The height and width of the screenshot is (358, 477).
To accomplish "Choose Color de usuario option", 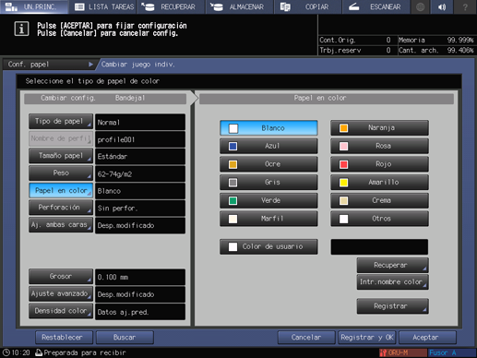I will coord(268,246).
